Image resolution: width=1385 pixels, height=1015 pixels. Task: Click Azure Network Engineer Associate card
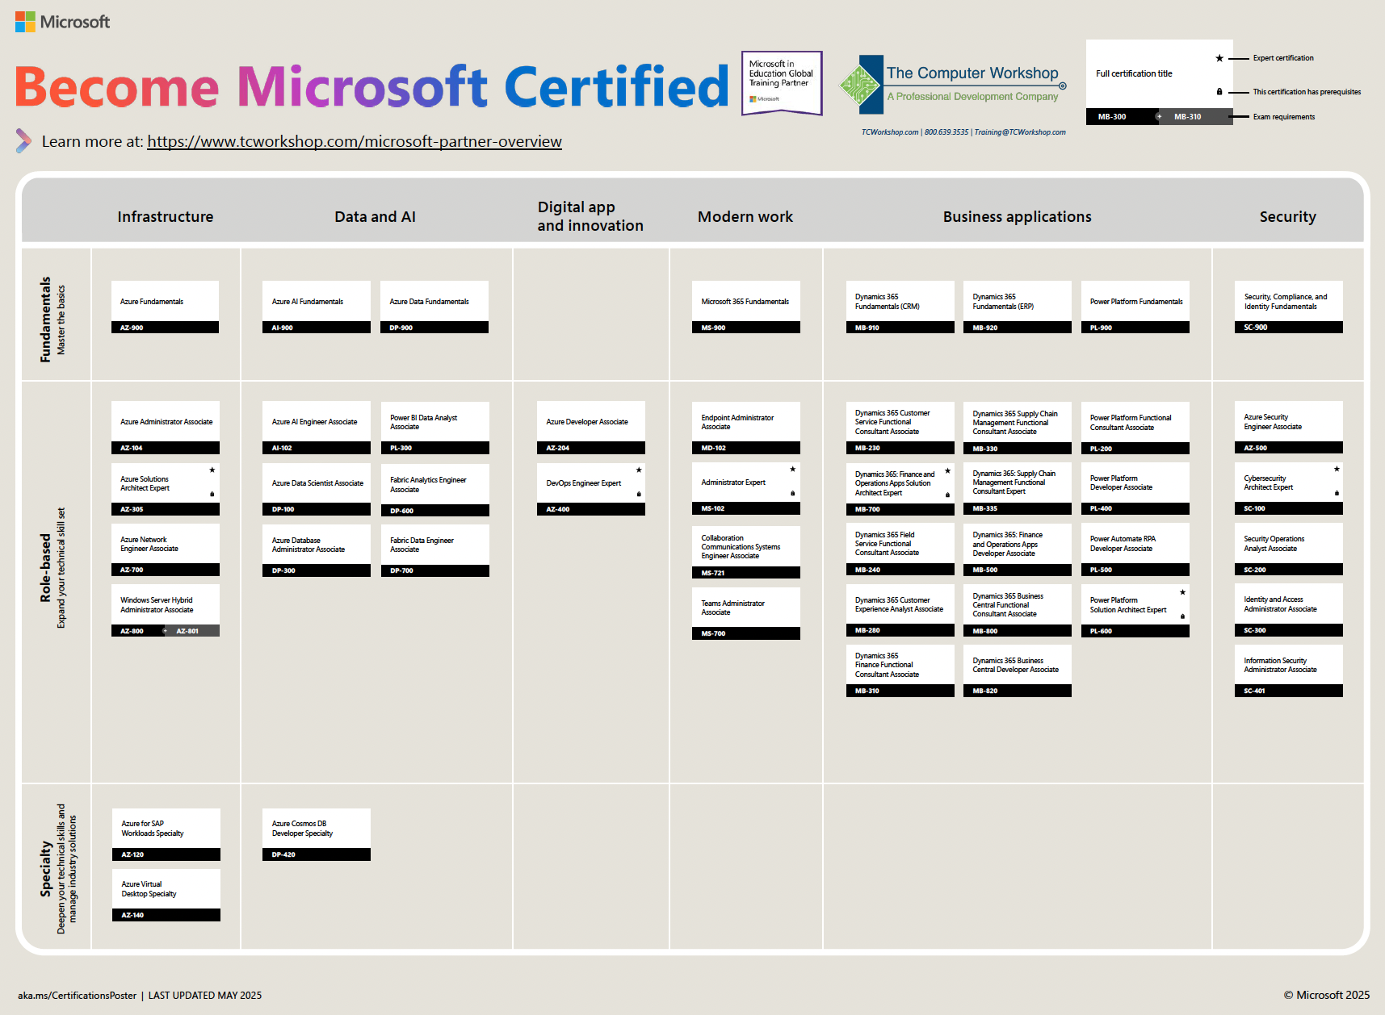click(x=165, y=549)
